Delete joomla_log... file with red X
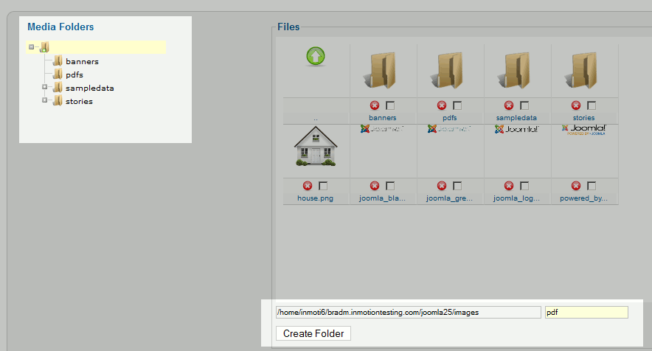 pyautogui.click(x=509, y=186)
